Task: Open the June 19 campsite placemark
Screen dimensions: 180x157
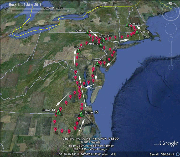Action: point(127,25)
